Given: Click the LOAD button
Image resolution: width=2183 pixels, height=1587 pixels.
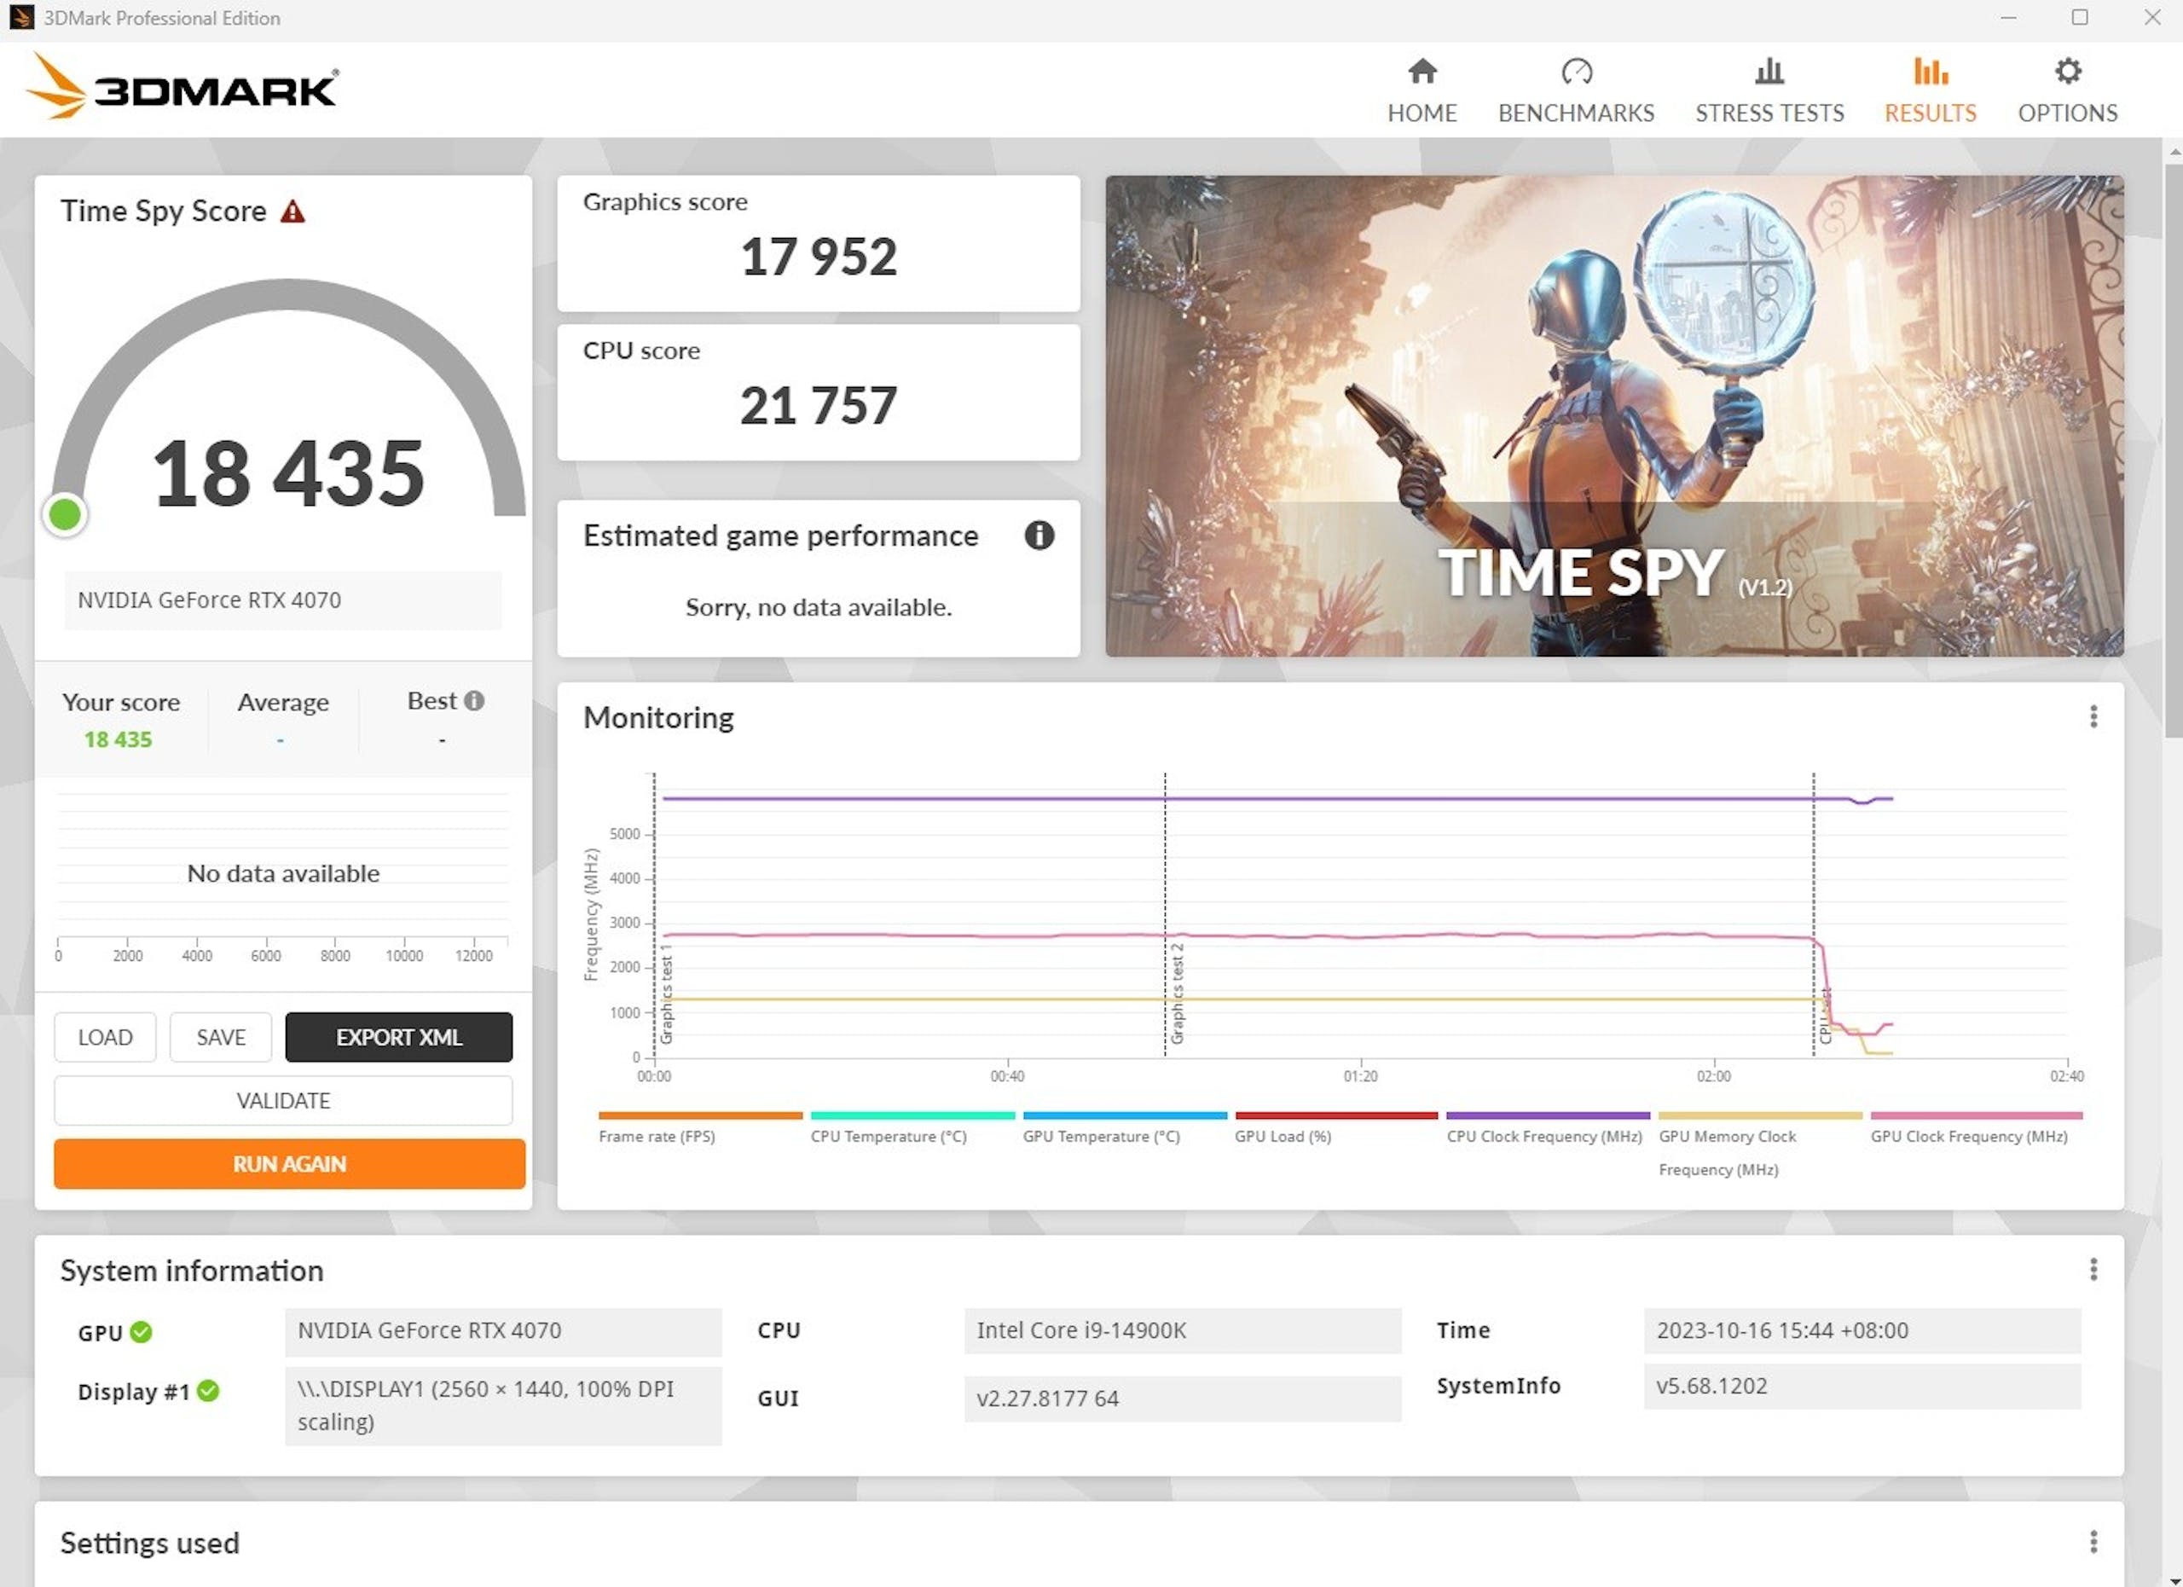Looking at the screenshot, I should (x=105, y=1036).
